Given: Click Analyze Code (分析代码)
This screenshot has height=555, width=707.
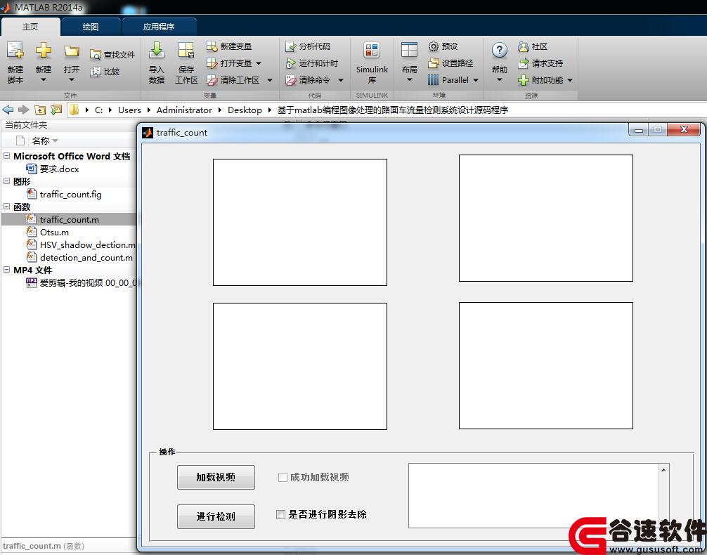Looking at the screenshot, I should pos(308,46).
